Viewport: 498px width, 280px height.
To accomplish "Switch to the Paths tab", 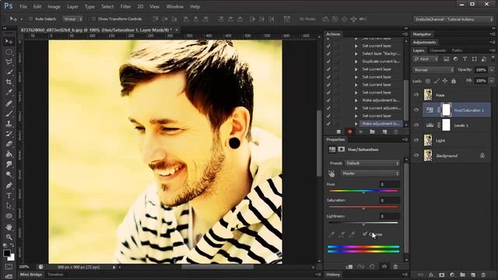I will coord(457,51).
